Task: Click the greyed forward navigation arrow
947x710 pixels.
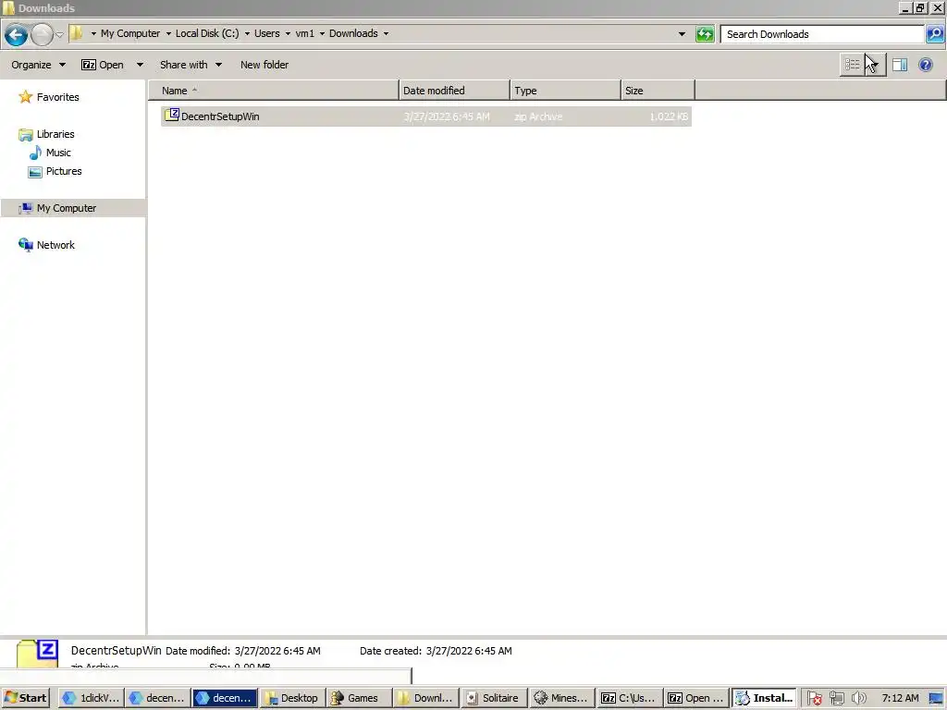Action: pos(42,34)
